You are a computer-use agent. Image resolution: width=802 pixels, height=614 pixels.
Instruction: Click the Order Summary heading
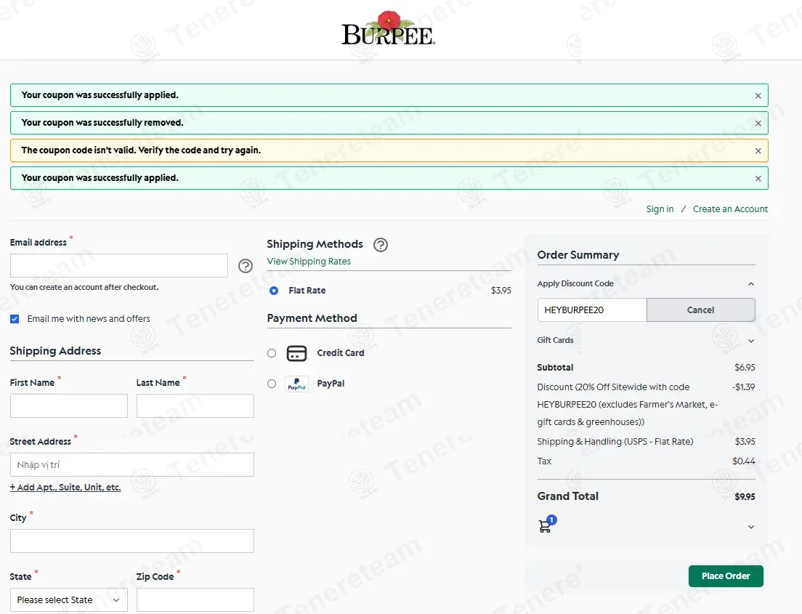click(578, 255)
